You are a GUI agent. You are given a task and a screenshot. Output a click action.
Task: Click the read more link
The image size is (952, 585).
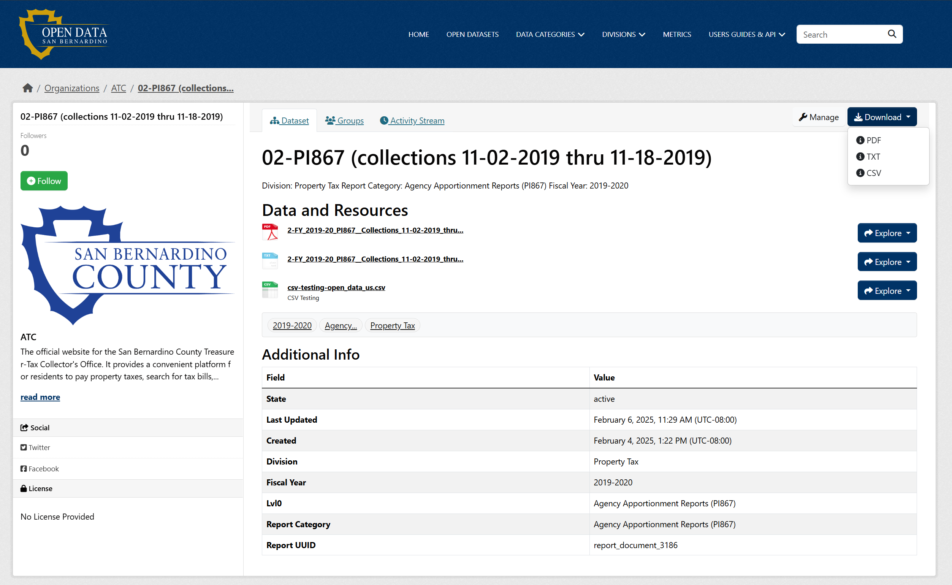[40, 397]
